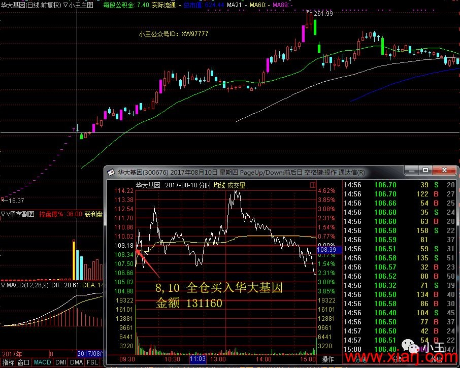This screenshot has width=460, height=368.
Task: Select the FSL indicator tab
Action: pyautogui.click(x=92, y=362)
